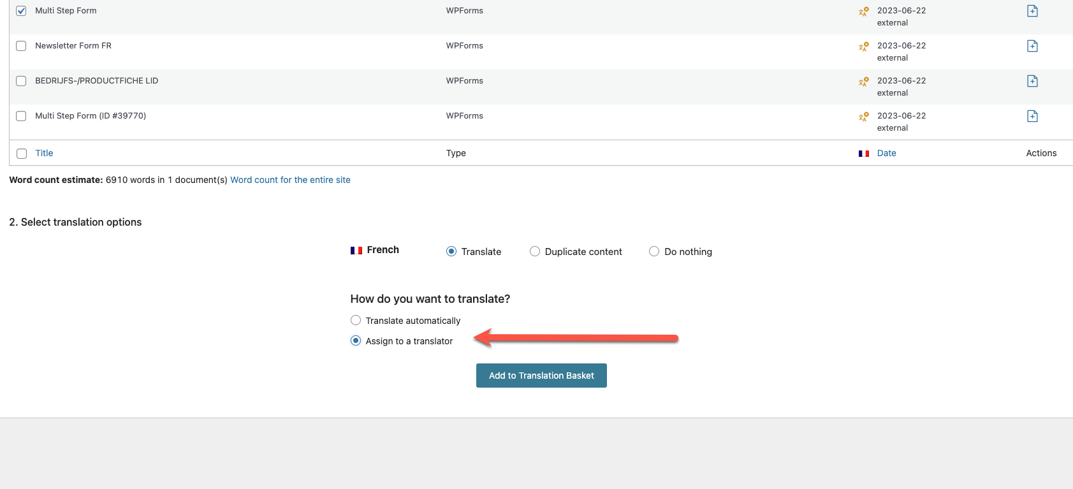Check the Newsletter Form FR checkbox

pyautogui.click(x=21, y=46)
